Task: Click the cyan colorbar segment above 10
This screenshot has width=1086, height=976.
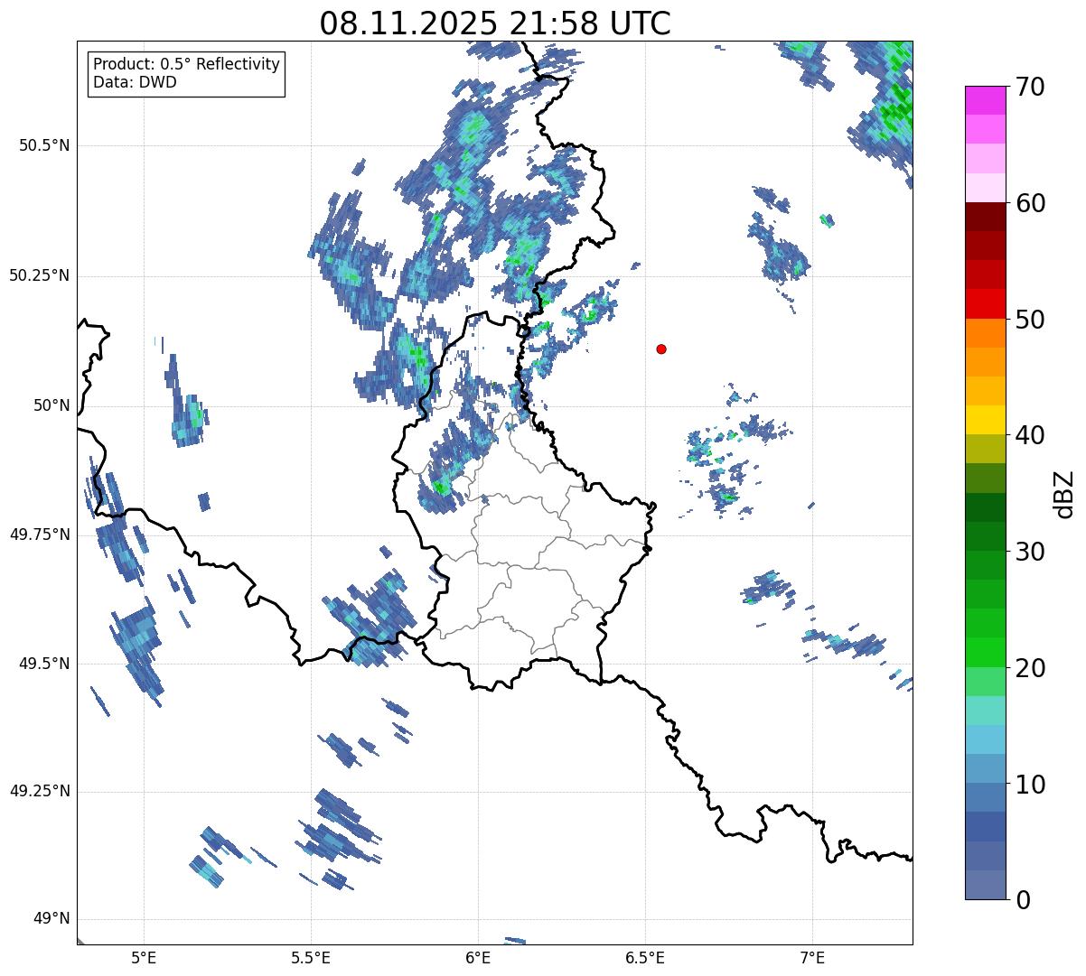Action: [x=985, y=739]
